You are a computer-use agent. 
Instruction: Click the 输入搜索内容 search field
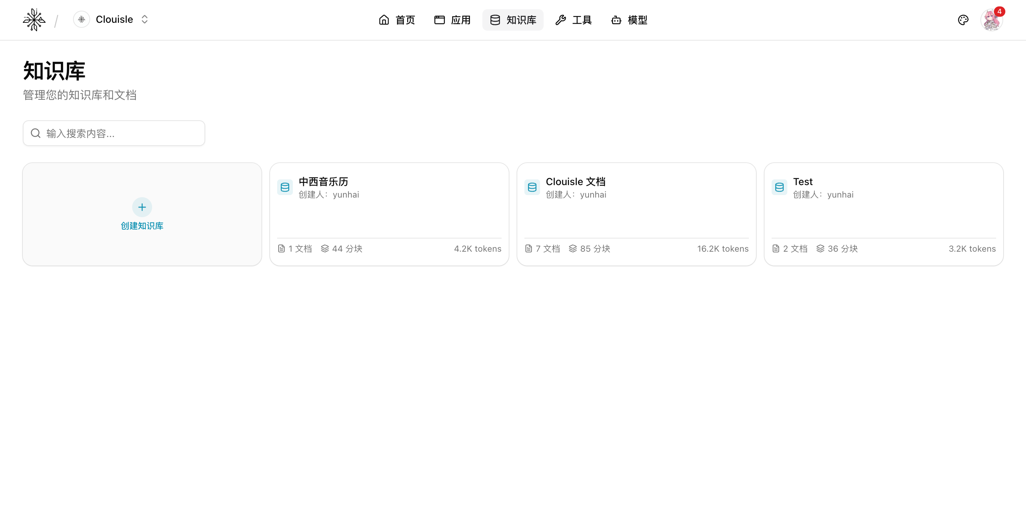click(x=114, y=133)
